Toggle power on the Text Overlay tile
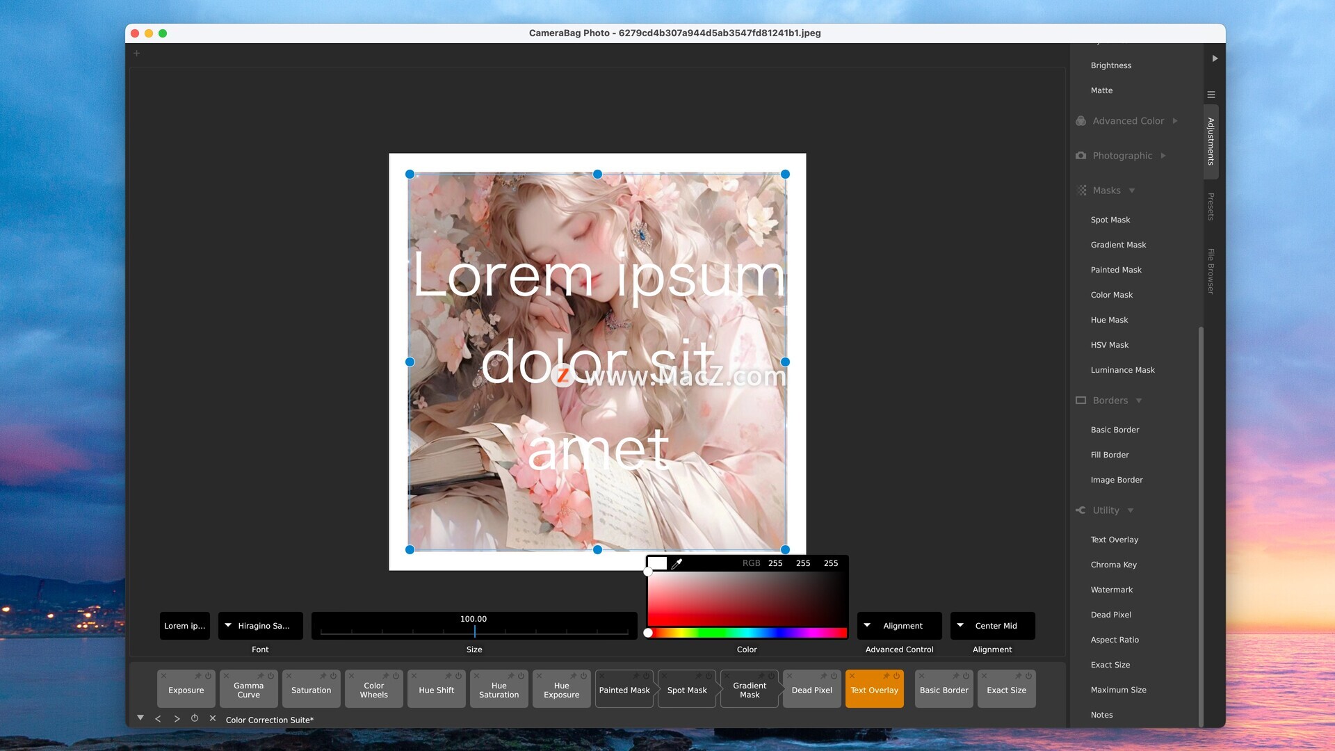Image resolution: width=1335 pixels, height=751 pixels. 896,676
